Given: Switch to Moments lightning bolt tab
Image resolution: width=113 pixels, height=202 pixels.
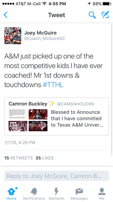Looking at the screenshot, I should pyautogui.click(x=56, y=193).
